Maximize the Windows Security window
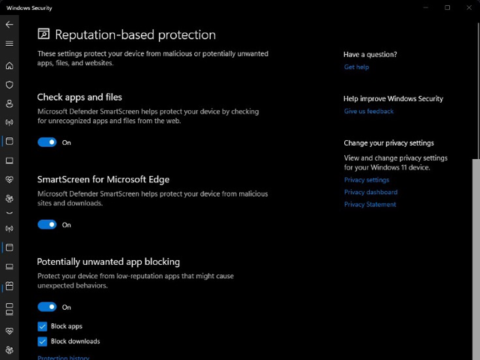Viewport: 480px width, 360px height. click(447, 7)
